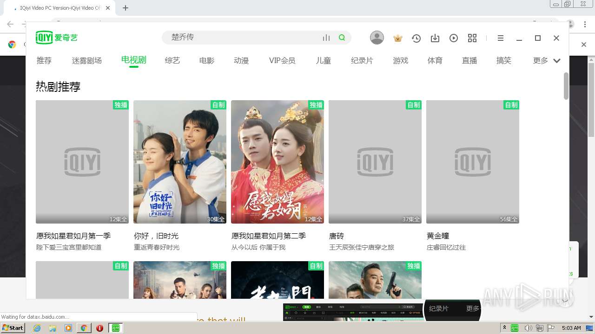Click subtitle 重返青春好时光
595x334 pixels.
click(157, 247)
